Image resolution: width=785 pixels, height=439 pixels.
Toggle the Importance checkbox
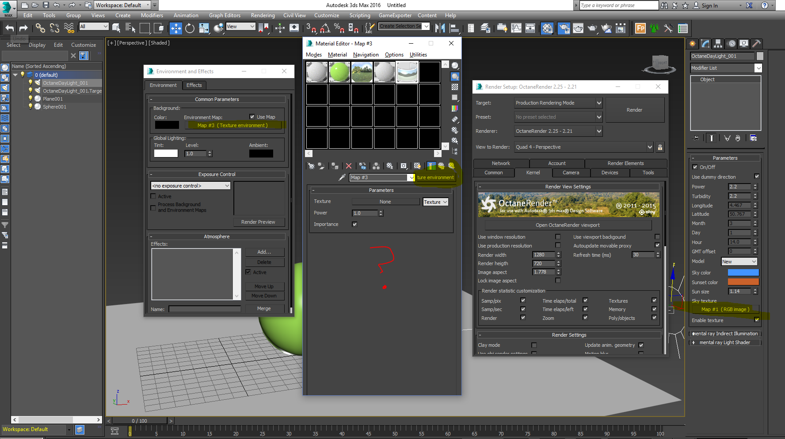click(x=354, y=224)
